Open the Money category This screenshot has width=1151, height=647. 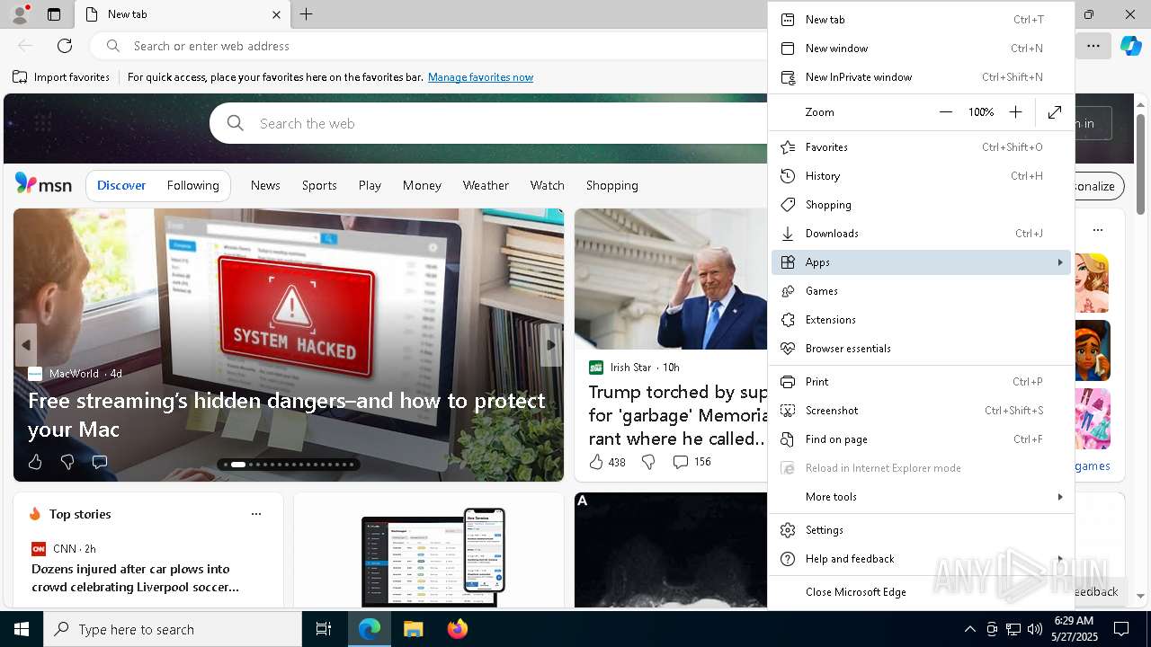pyautogui.click(x=422, y=185)
